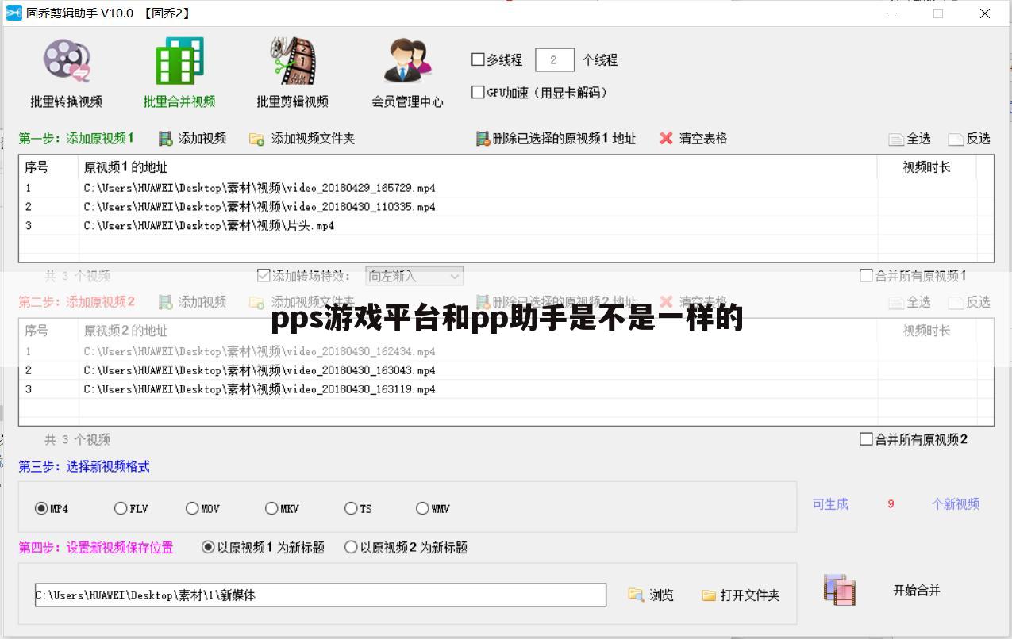Viewport: 1012px width, 639px height.
Task: Check 合并所有原视频2
Action: [866, 439]
